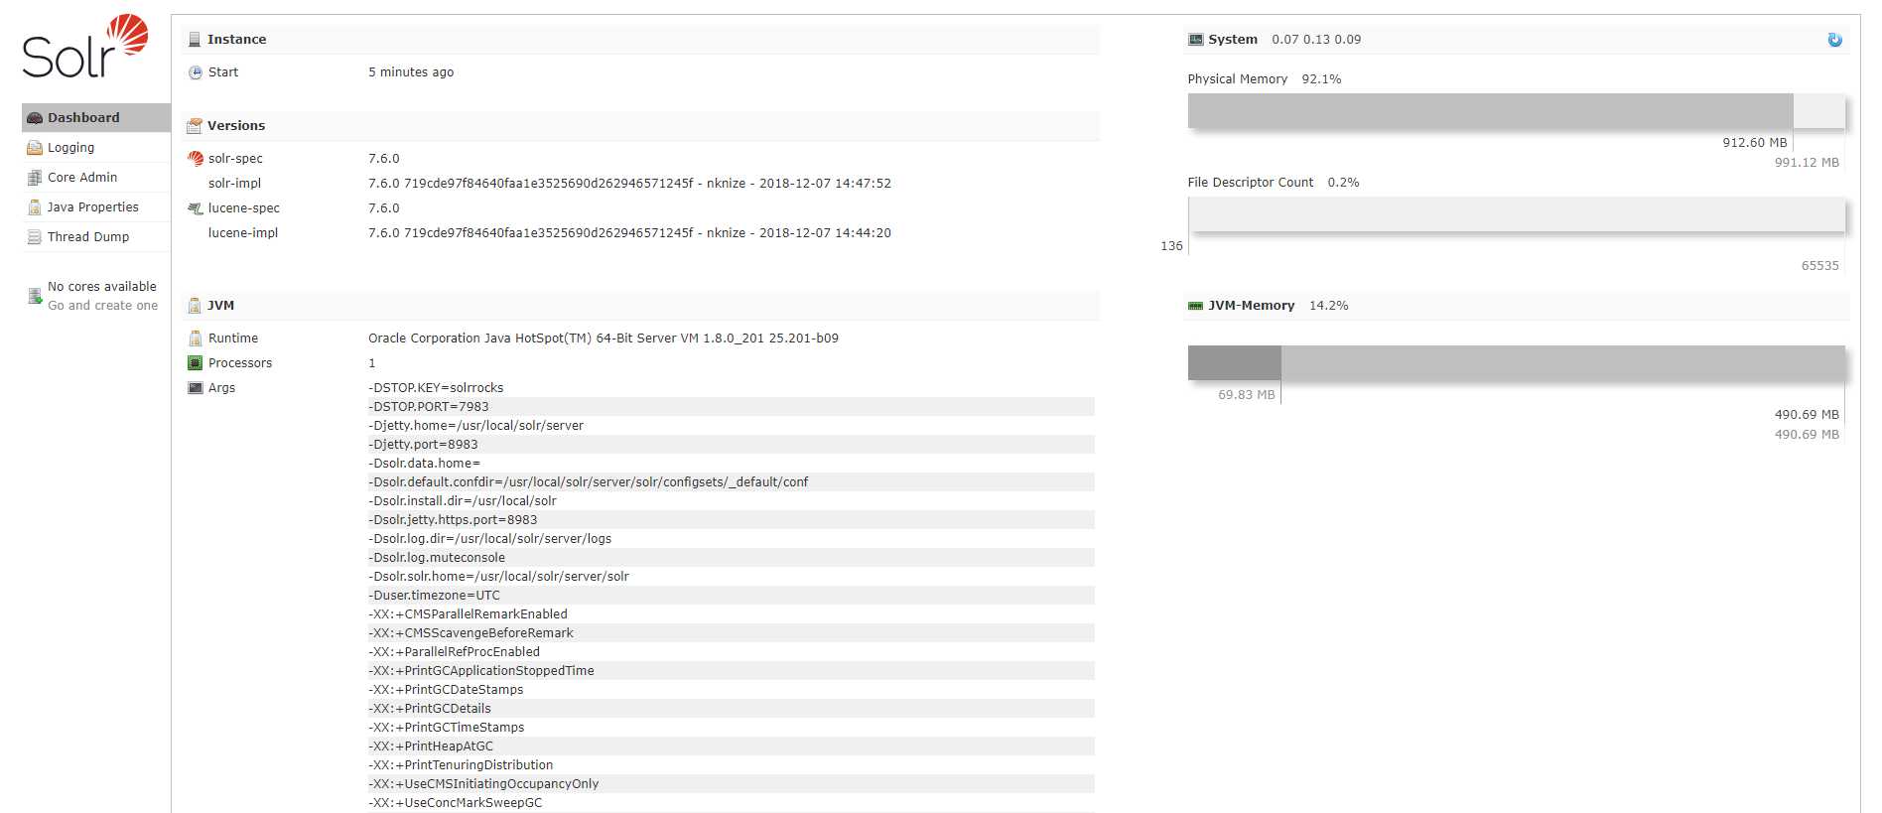Select the -XX:+PrintGCDetails argument

click(430, 709)
